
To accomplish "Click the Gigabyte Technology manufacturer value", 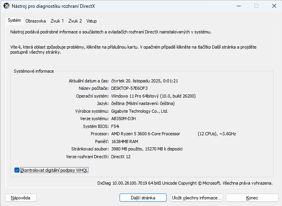I will coord(139,111).
